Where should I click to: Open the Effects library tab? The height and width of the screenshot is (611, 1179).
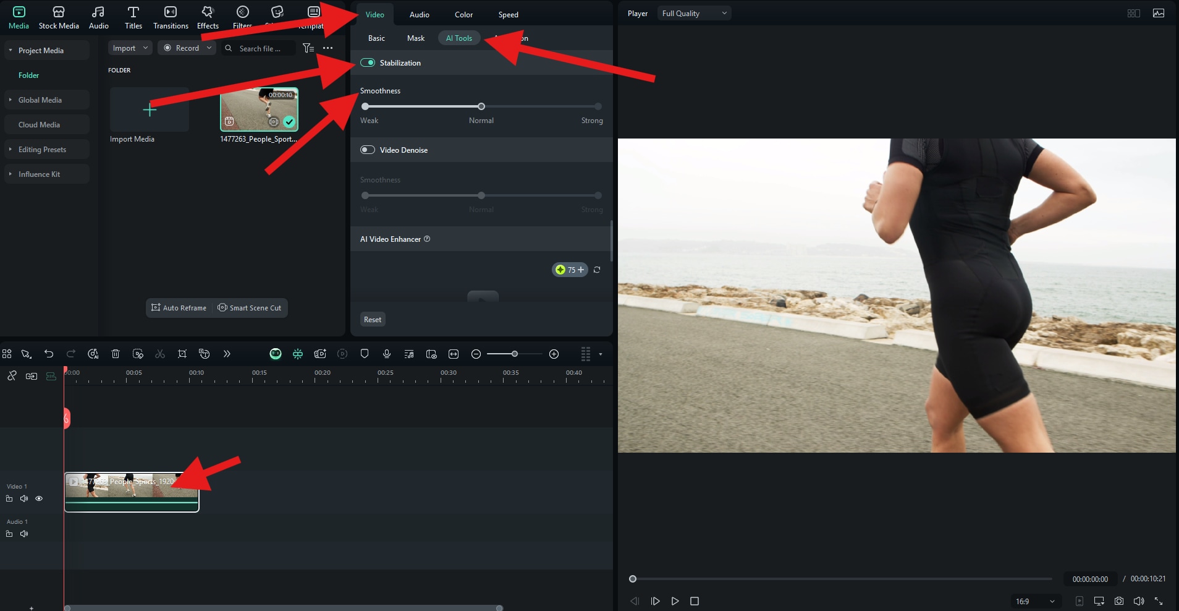[x=208, y=18]
